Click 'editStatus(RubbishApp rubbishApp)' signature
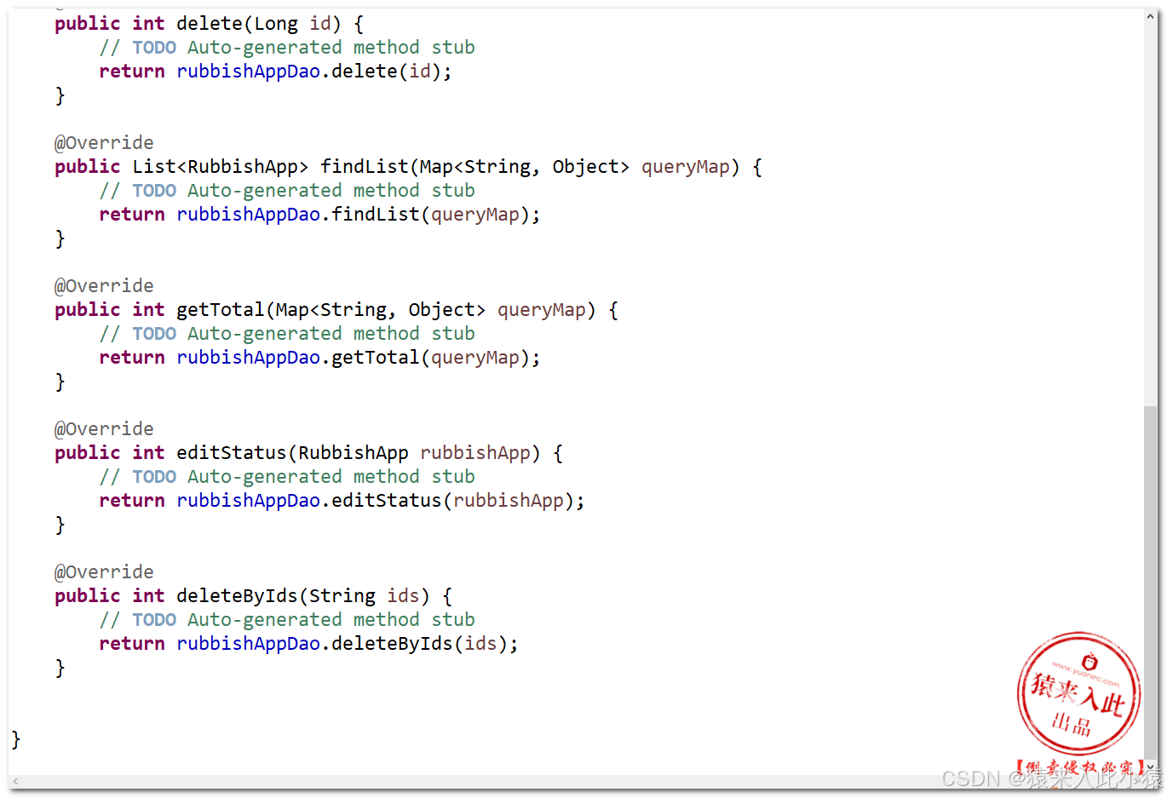Screen dimensions: 1167x798 click(x=359, y=453)
